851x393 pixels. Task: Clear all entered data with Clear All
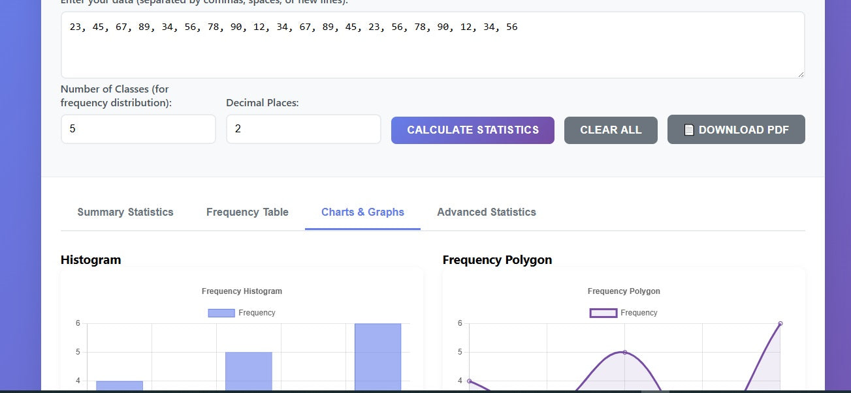610,130
